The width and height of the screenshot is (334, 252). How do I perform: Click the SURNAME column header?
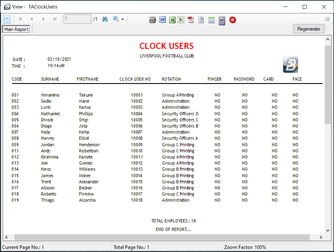(50, 79)
